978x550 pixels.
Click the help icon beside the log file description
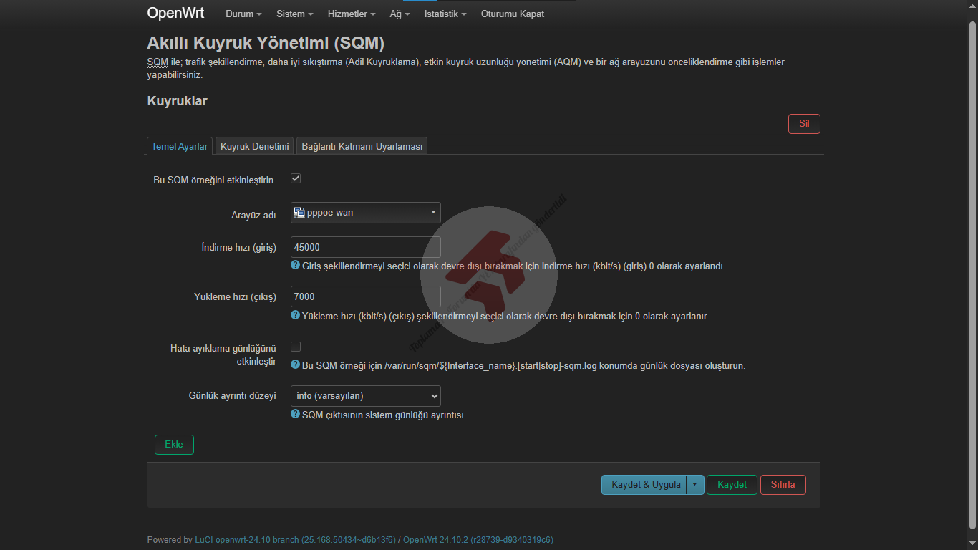coord(295,365)
